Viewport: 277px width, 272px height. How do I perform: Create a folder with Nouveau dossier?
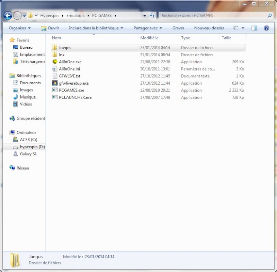pyautogui.click(x=209, y=28)
